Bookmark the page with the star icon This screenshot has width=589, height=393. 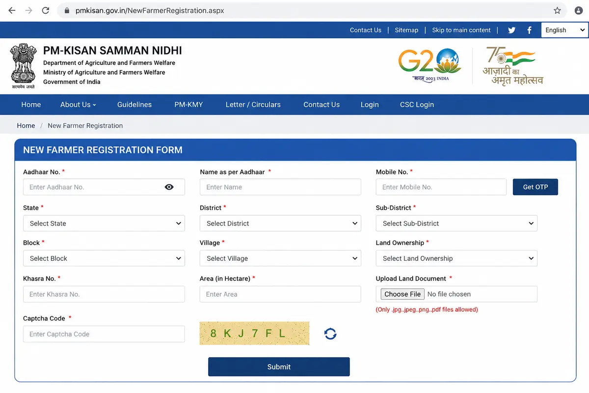point(557,10)
